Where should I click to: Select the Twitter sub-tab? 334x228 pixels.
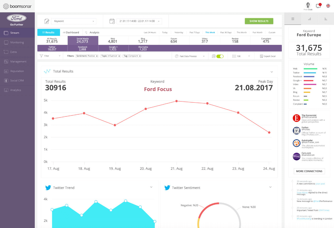(x=52, y=48)
